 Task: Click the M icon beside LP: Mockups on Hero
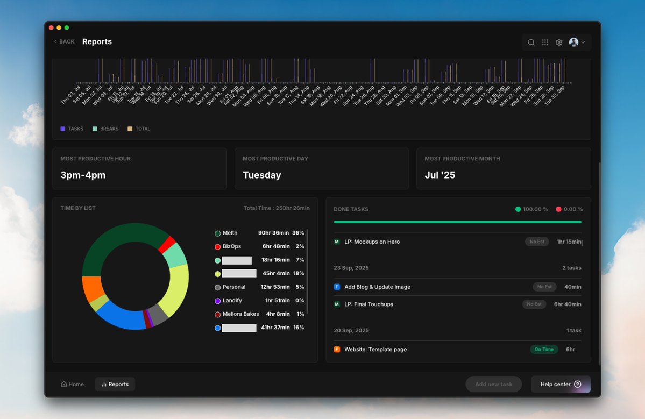(x=337, y=242)
